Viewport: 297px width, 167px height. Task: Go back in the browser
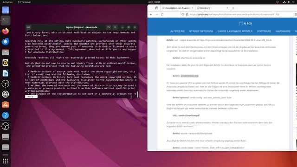coord(151,14)
